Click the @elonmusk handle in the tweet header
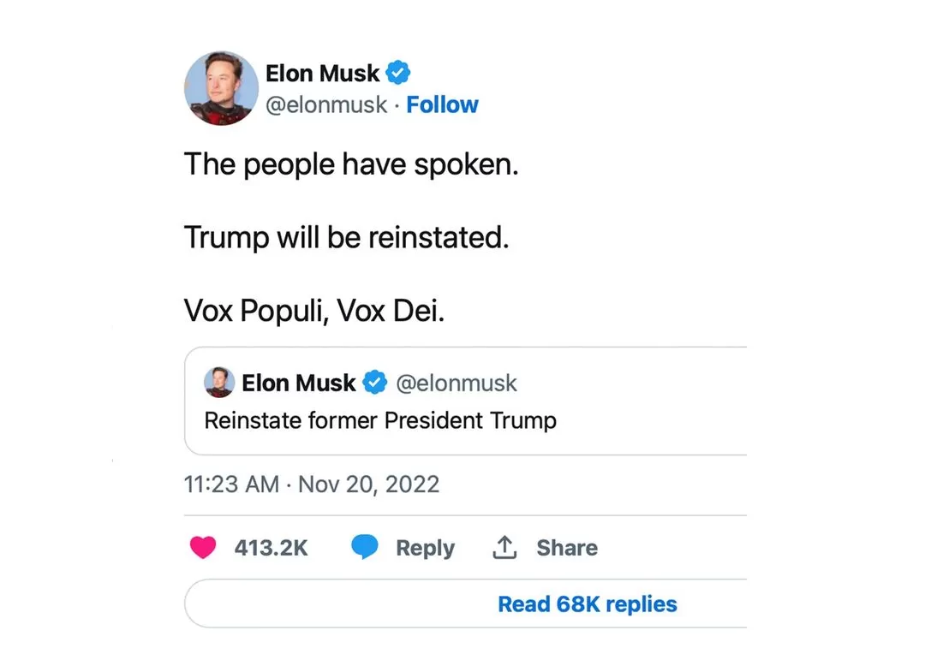The image size is (925, 660). [x=326, y=105]
